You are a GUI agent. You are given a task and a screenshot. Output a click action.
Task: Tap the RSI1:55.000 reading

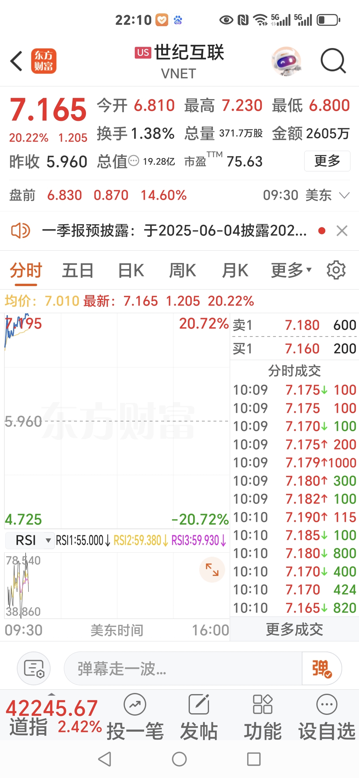tap(83, 540)
